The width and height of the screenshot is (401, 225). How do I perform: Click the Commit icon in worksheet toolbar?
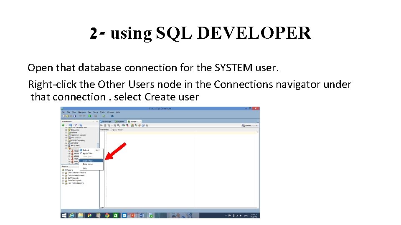pos(124,125)
